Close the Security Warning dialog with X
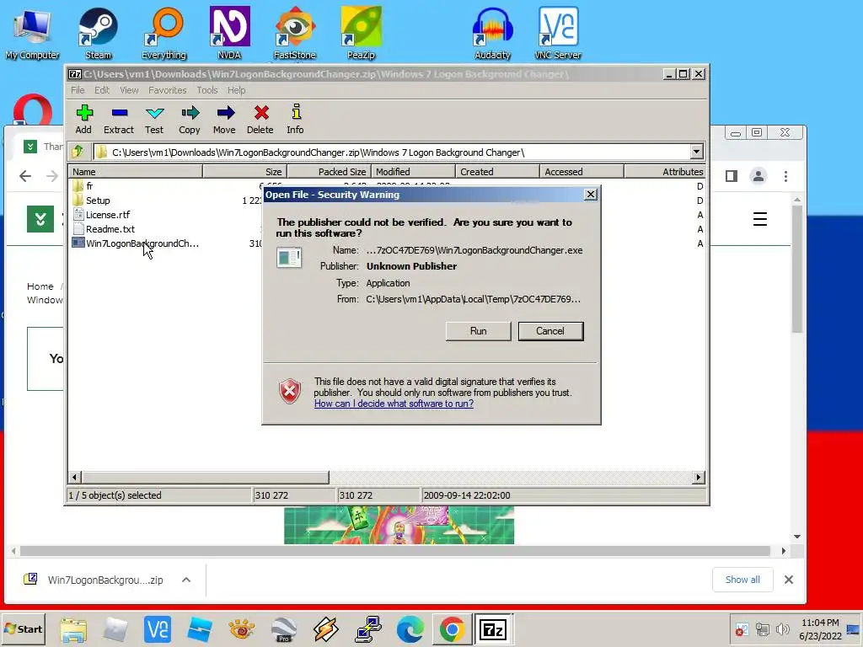863x647 pixels. (x=591, y=195)
